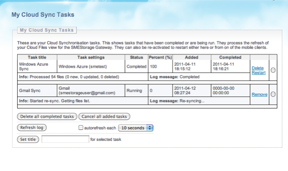Open the 10 seconds interval dropdown
The width and height of the screenshot is (288, 171).
136,128
